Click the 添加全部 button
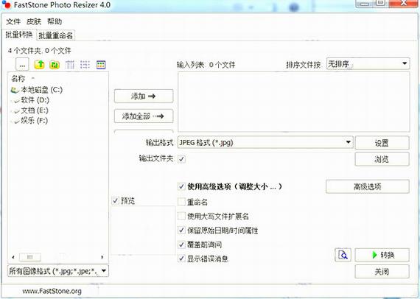The width and height of the screenshot is (420, 299). pyautogui.click(x=144, y=116)
